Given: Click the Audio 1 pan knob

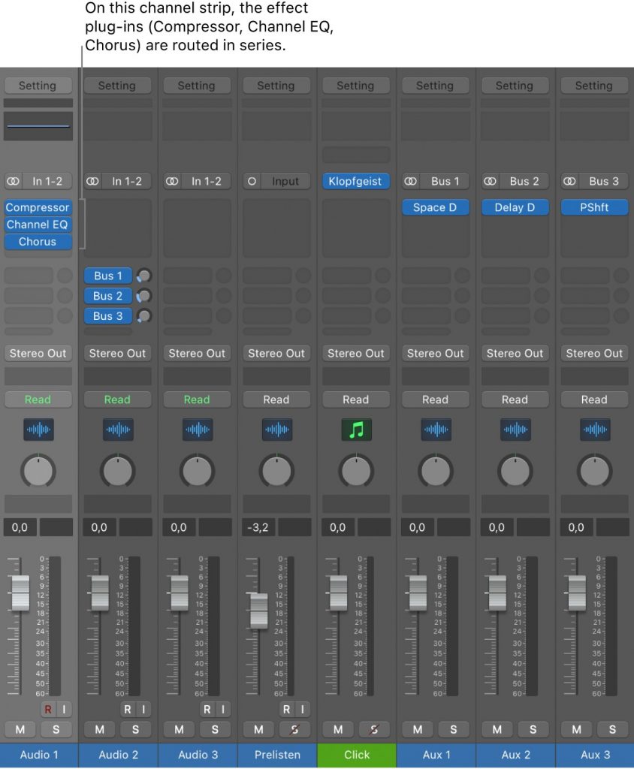Looking at the screenshot, I should pyautogui.click(x=38, y=470).
